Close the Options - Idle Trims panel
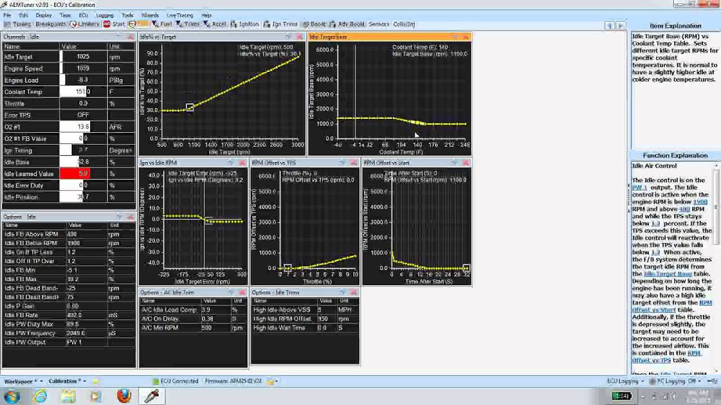 point(354,292)
